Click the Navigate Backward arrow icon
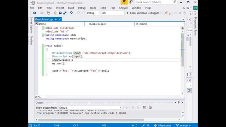This screenshot has height=127, width=226. pos(35,13)
